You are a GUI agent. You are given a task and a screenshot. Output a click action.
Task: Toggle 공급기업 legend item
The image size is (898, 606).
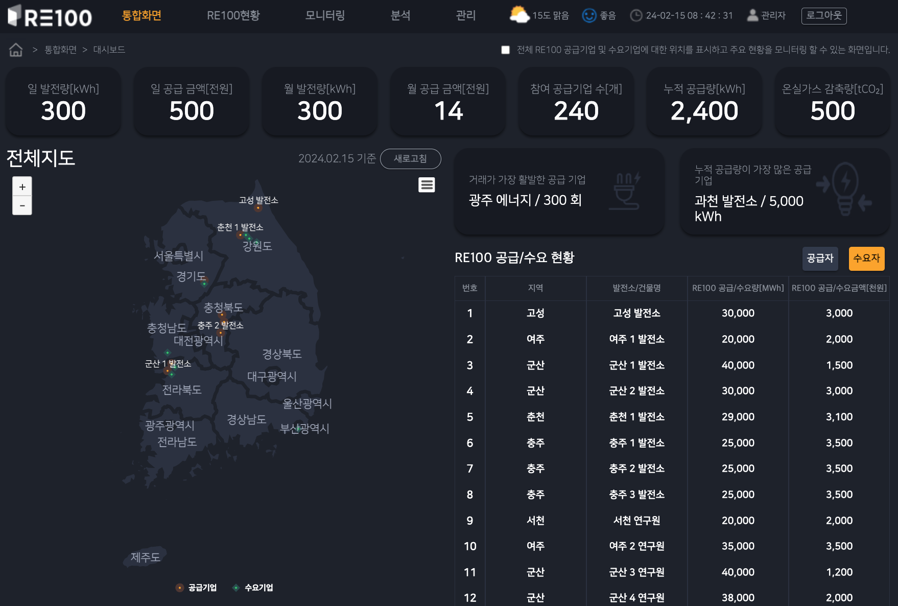tap(197, 588)
